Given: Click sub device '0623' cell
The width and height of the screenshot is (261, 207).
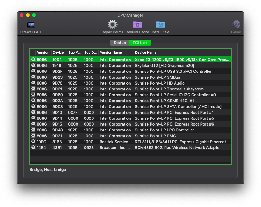Looking at the screenshot, I should point(89,147).
